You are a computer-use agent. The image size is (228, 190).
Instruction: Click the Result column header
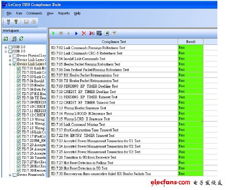click(x=190, y=41)
